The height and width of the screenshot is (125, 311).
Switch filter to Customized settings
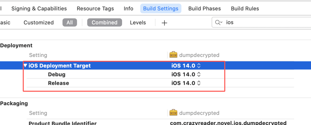coord(39,22)
